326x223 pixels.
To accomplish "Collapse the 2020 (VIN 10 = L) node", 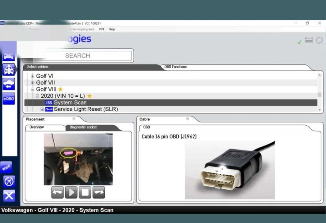I will tap(37, 96).
